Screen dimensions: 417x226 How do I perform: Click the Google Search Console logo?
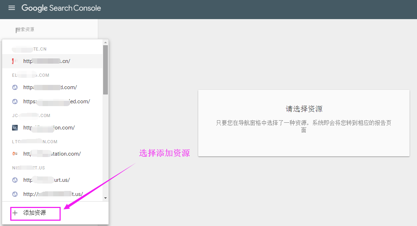coord(61,8)
